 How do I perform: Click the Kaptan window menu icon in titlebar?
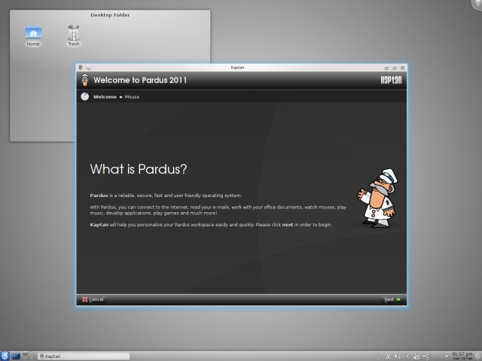point(81,68)
